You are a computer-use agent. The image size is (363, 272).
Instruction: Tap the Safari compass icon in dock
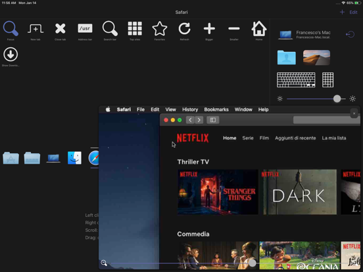pos(94,158)
